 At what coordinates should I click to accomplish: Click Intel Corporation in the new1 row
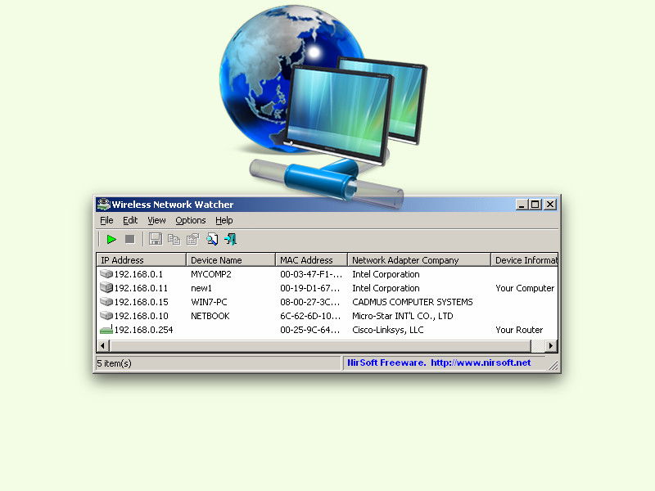tap(386, 288)
